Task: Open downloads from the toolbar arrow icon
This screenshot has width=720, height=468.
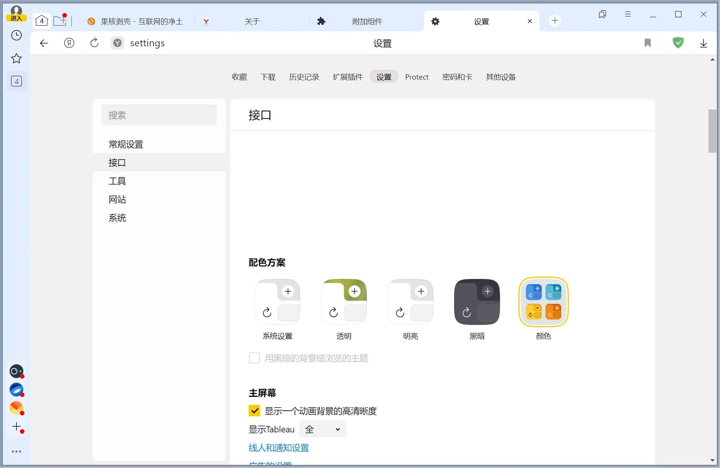Action: [703, 42]
